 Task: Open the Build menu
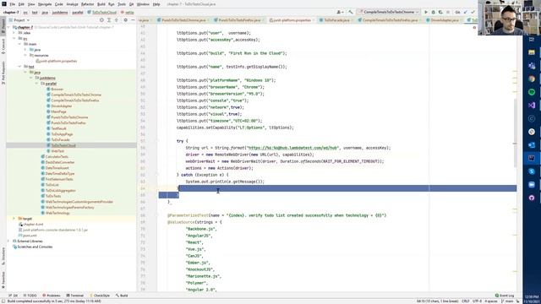101,4
